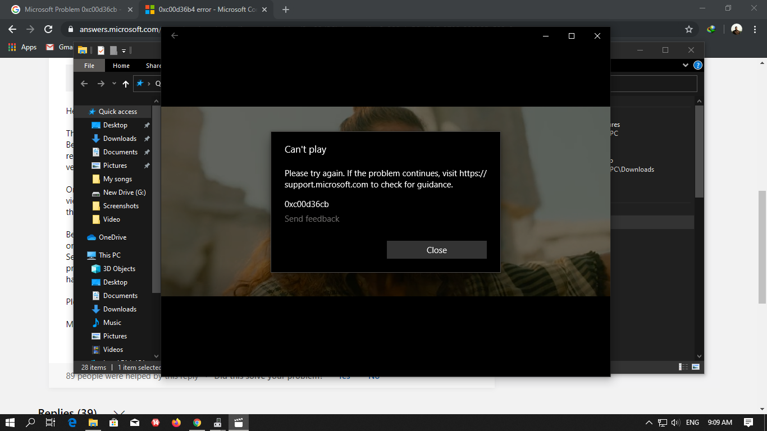Click the New folder icon in Explorer quick toolbar
The height and width of the screenshot is (431, 767).
pyautogui.click(x=113, y=50)
